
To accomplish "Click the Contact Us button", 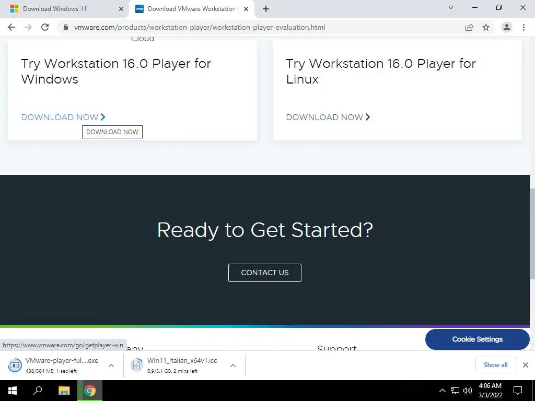I will coord(265,273).
